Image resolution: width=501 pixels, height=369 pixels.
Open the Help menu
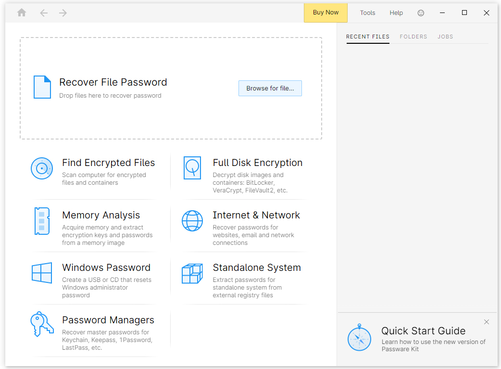[396, 13]
